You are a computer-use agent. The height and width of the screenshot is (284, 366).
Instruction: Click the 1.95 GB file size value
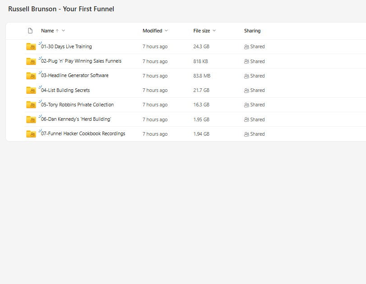(201, 119)
